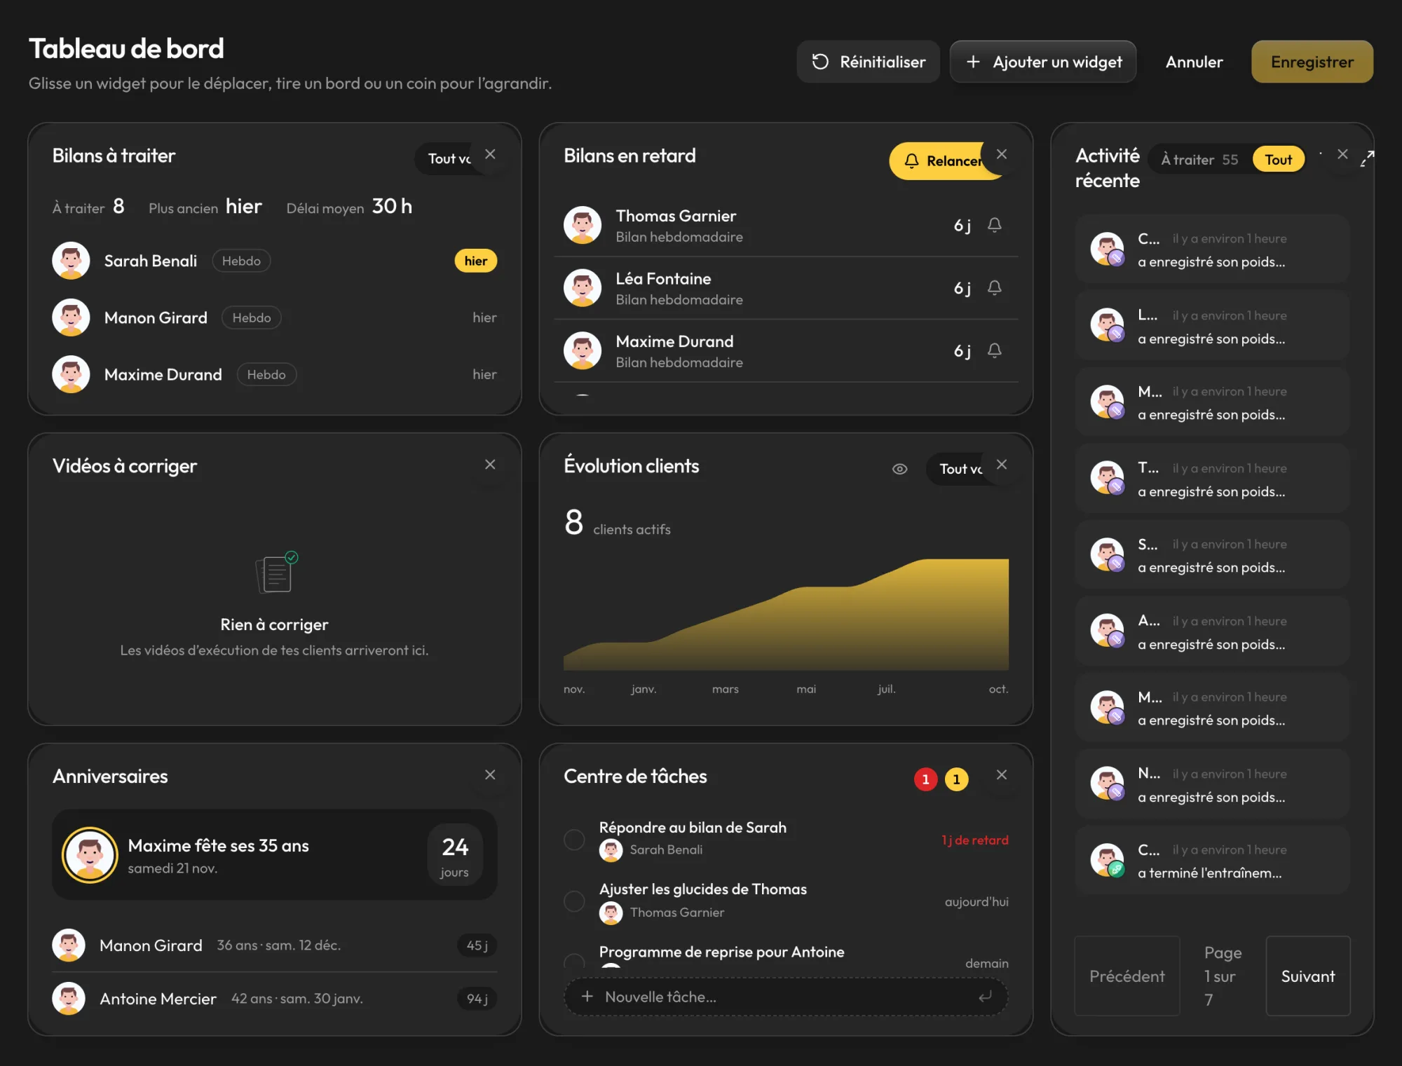Close the Centre de tâches widget
This screenshot has height=1066, width=1402.
[x=1002, y=775]
